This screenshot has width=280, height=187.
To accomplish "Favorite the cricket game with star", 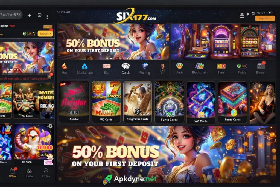I will pyautogui.click(x=148, y=85).
